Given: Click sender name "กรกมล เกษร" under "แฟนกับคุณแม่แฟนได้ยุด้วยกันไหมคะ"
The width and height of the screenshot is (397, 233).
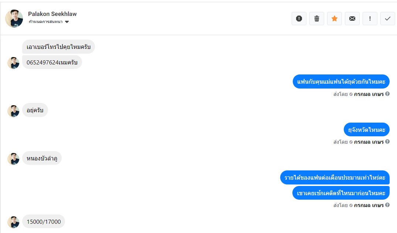Looking at the screenshot, I should click(x=369, y=94).
